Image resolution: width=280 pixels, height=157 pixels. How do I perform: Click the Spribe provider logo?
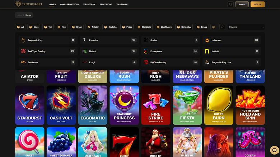(146, 40)
